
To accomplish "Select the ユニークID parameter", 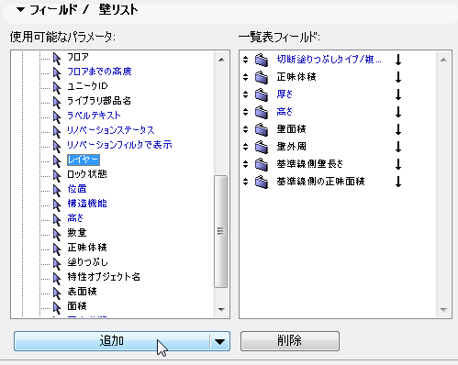I will 87,86.
